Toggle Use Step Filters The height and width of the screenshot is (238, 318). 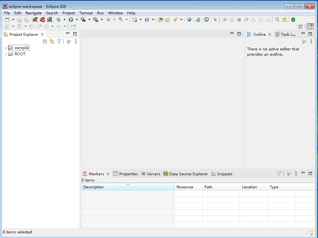tap(284, 20)
